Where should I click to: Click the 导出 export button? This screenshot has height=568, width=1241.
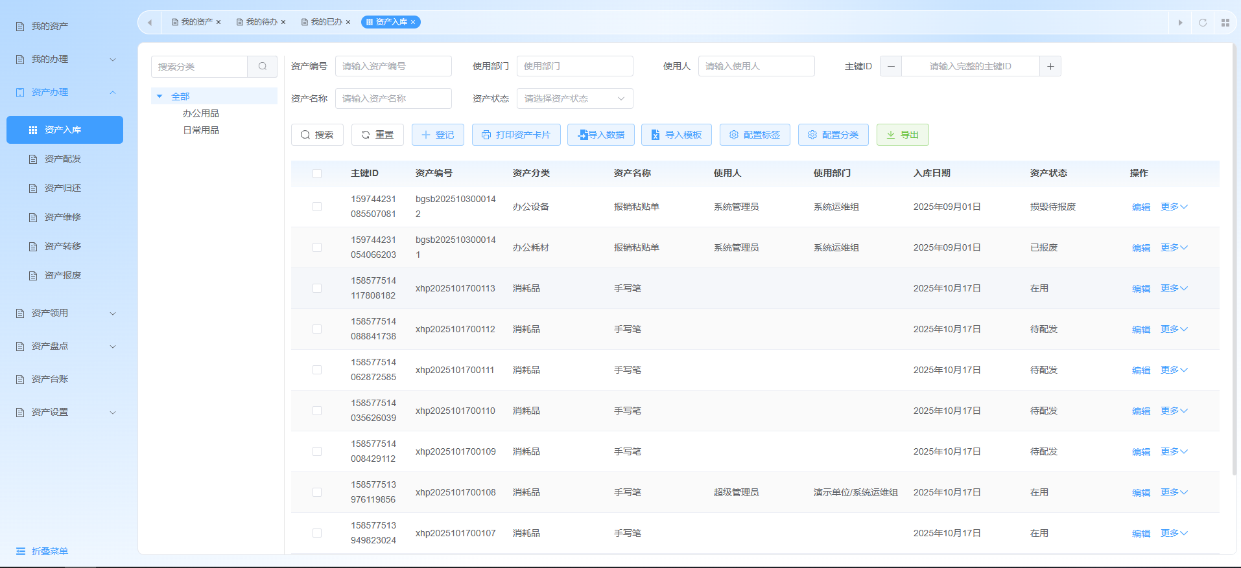point(903,135)
